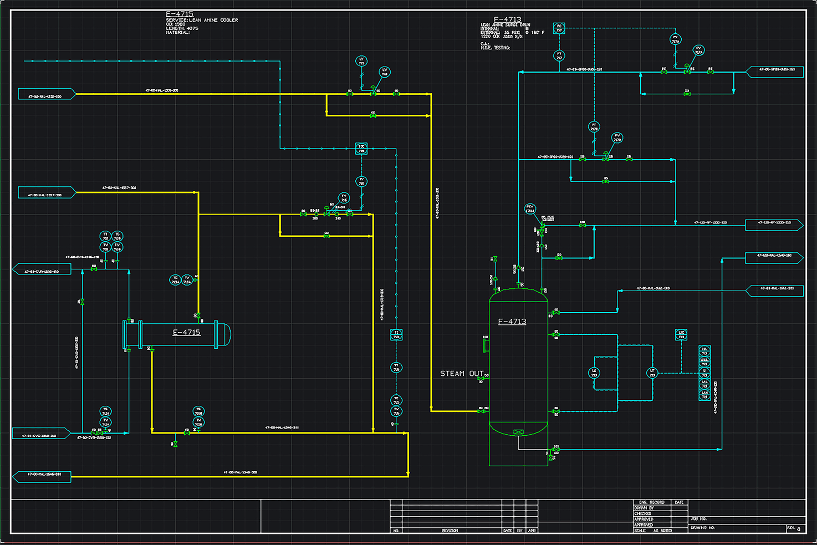
Task: Select the E-4715 equipment title heading
Action: click(x=180, y=14)
